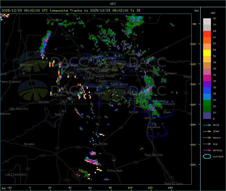226x191 pixels.
Task: Click the L_Malvinas map label
Action: tap(99, 93)
